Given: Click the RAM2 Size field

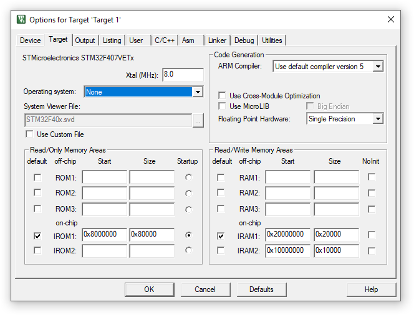Looking at the screenshot, I should tap(337, 193).
